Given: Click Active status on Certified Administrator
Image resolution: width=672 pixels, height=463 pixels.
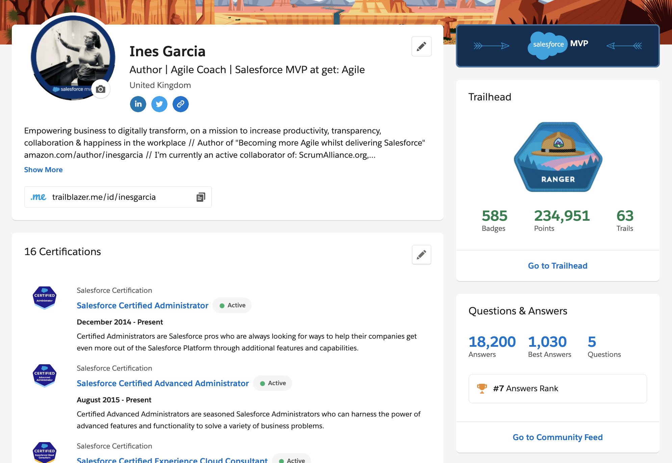Looking at the screenshot, I should [x=232, y=305].
